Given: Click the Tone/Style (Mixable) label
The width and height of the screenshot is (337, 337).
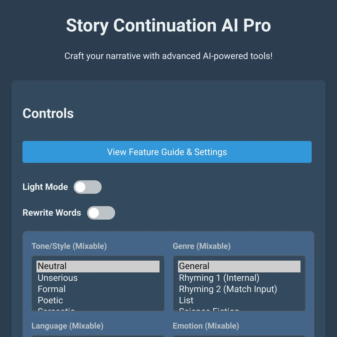Looking at the screenshot, I should (x=69, y=246).
